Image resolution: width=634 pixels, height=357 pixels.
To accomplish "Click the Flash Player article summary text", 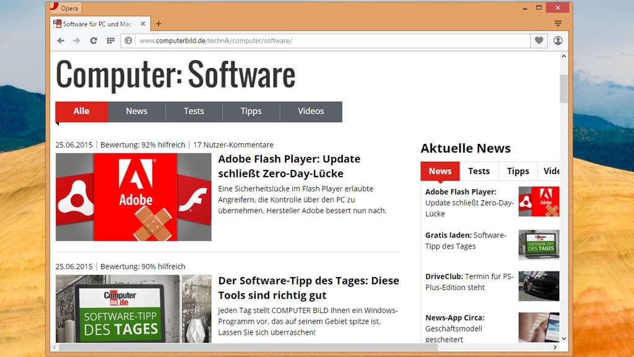I will (302, 200).
